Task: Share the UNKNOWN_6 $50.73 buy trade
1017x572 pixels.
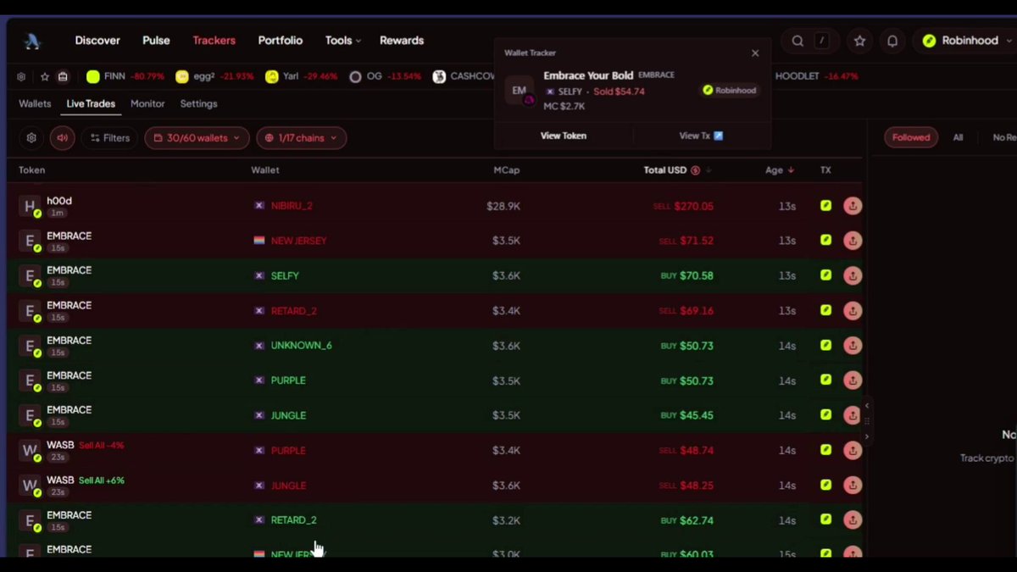Action: (x=853, y=346)
